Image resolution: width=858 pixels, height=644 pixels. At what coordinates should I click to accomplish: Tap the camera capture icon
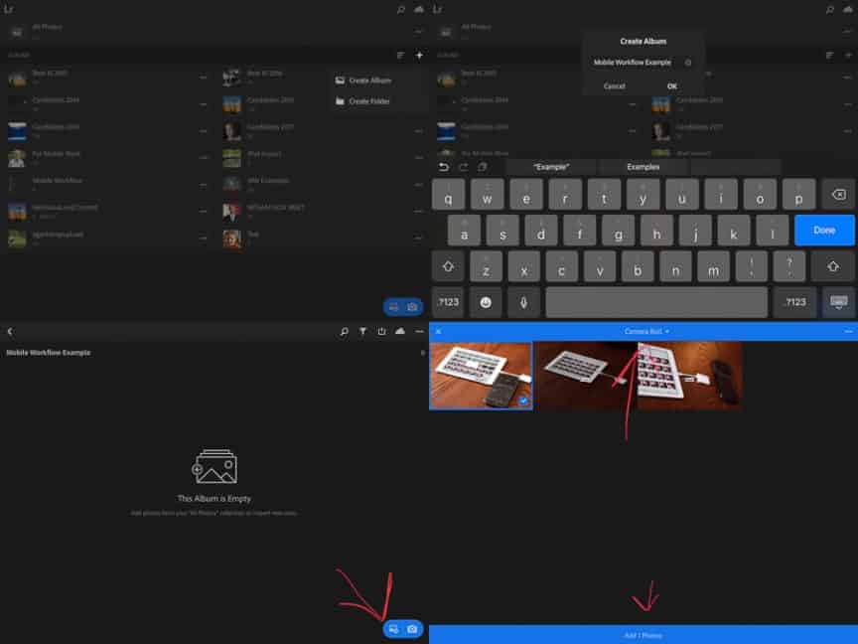coord(410,629)
